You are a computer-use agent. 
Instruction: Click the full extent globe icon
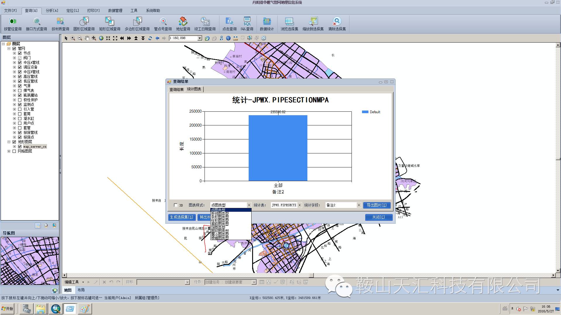point(101,38)
